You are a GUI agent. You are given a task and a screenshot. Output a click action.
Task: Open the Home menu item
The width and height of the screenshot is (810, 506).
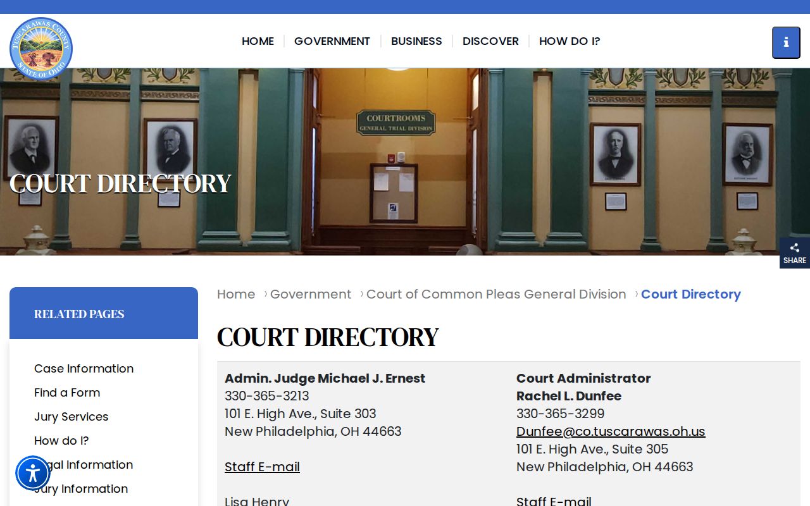pyautogui.click(x=258, y=41)
